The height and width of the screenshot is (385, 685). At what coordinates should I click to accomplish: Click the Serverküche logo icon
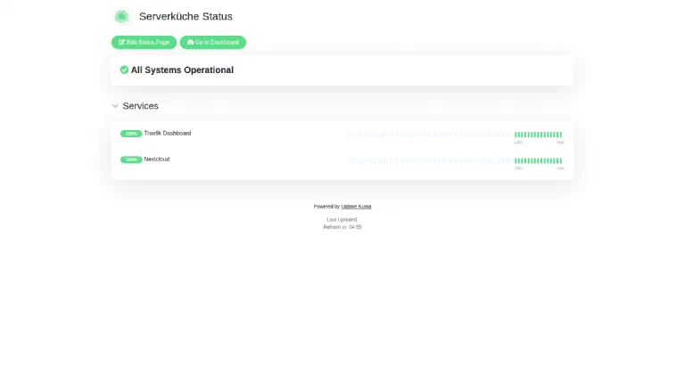122,17
